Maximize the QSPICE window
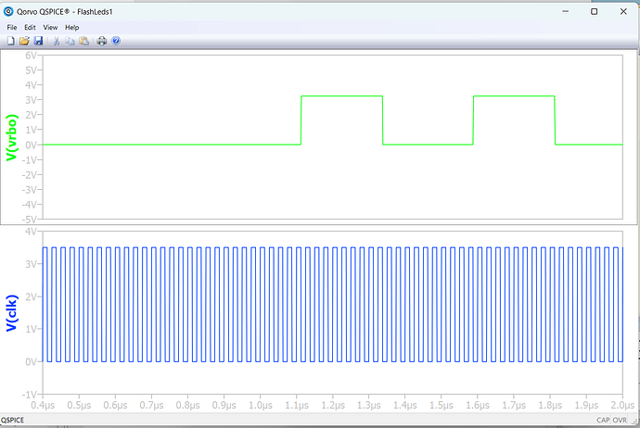The width and height of the screenshot is (640, 428). 595,11
